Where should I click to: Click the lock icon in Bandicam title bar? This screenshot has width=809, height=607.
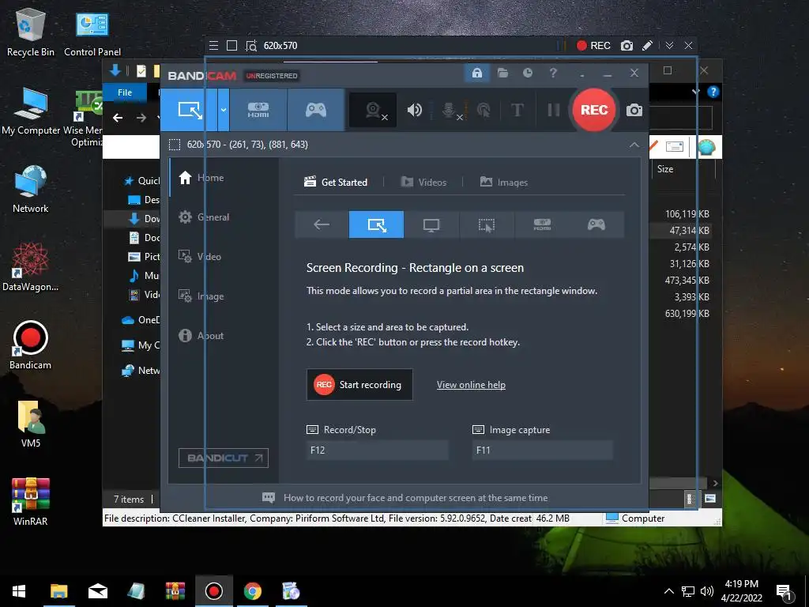pos(476,73)
